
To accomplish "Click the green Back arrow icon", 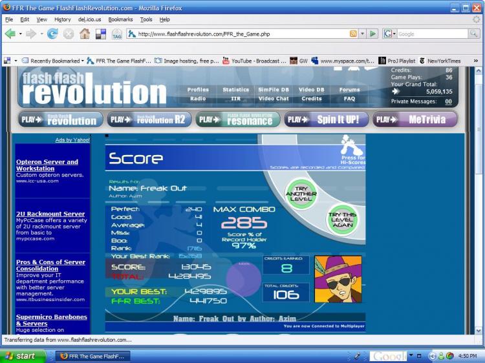I will click(x=10, y=34).
